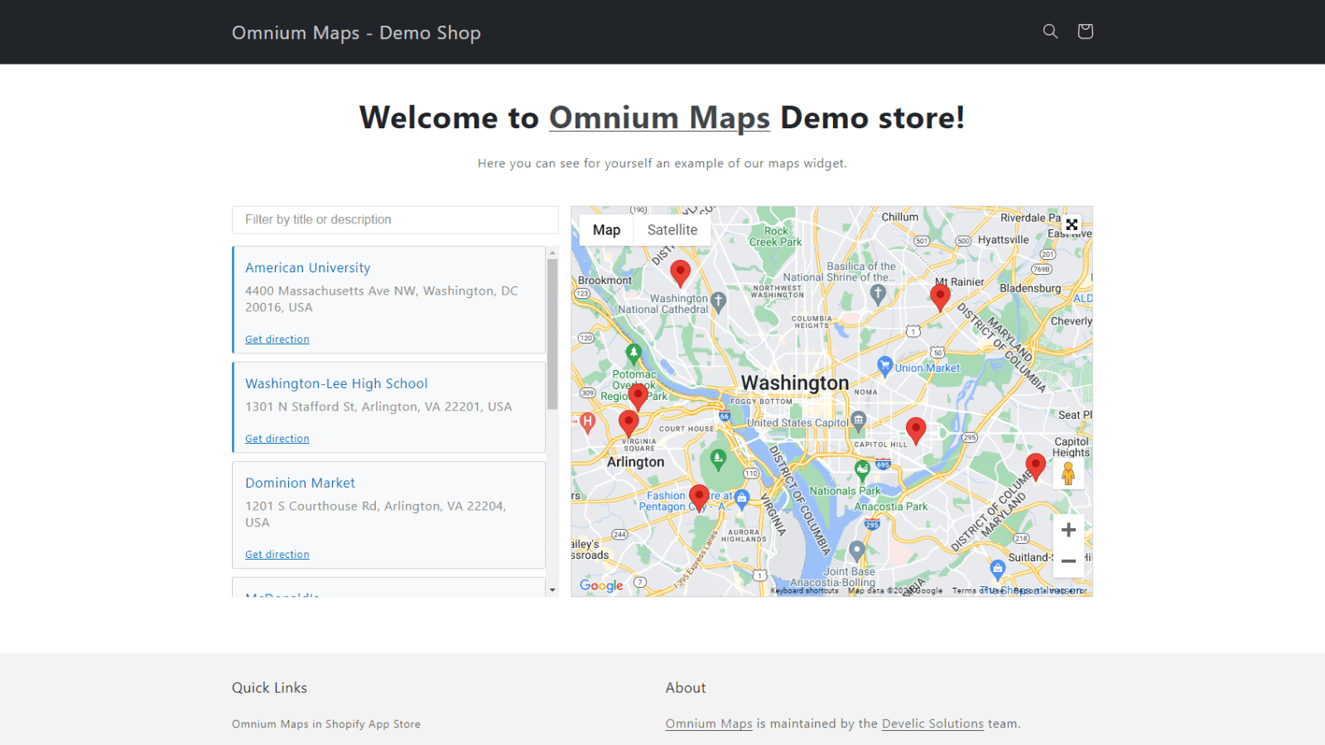
Task: Switch to the Satellite map view
Action: [672, 229]
